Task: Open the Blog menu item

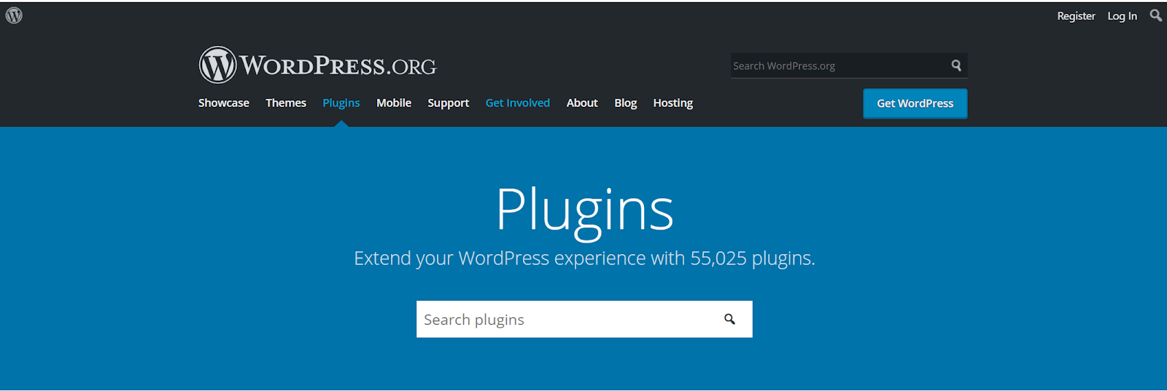Action: point(626,103)
